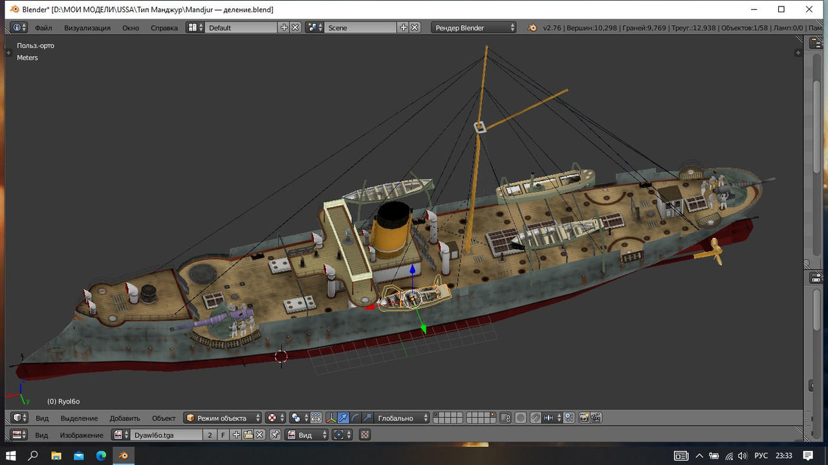This screenshot has height=465, width=828.
Task: Open the Файл menu
Action: tap(43, 28)
